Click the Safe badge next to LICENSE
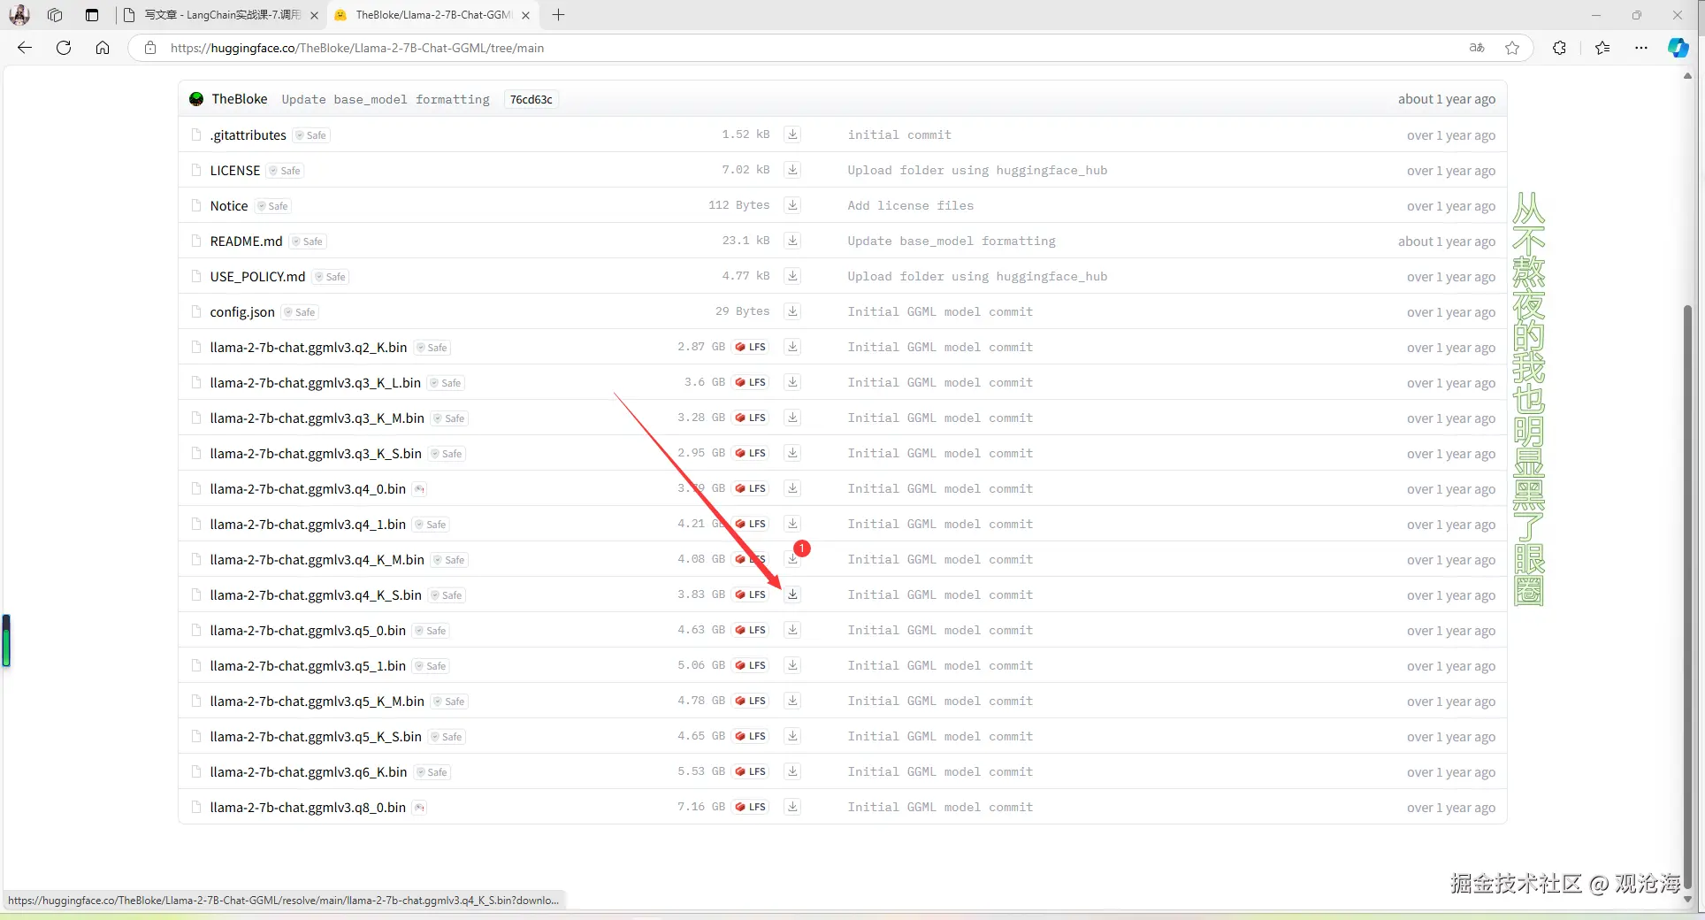Screen dimensions: 1705x920 pos(286,171)
